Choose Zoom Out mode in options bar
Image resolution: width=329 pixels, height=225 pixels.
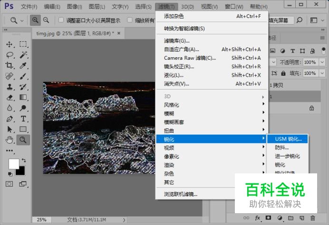46,20
